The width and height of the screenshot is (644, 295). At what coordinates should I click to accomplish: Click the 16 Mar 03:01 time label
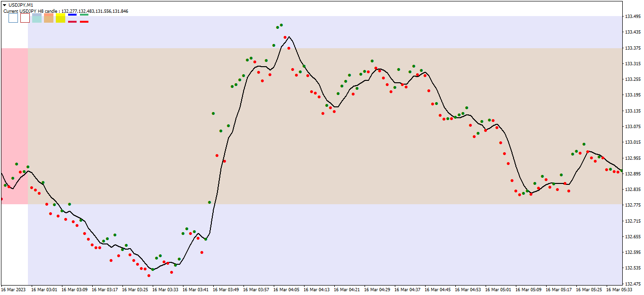tap(44, 289)
